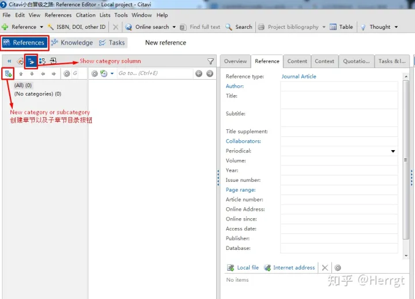Open Periodical dropdown list
The width and height of the screenshot is (415, 299).
coord(393,151)
